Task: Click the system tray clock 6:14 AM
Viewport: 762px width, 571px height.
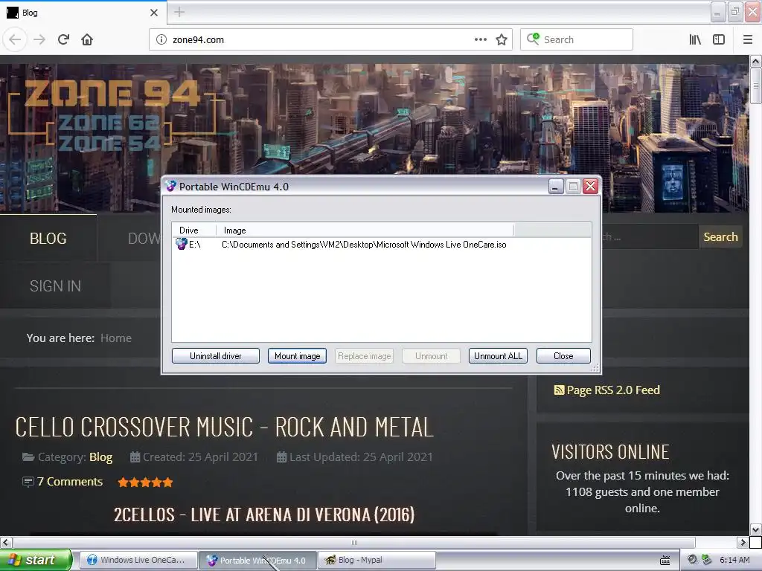Action: [x=734, y=560]
